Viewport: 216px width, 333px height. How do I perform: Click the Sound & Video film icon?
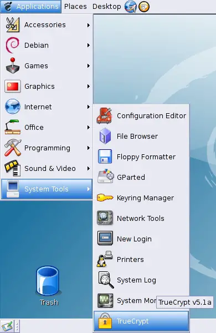[13, 168]
